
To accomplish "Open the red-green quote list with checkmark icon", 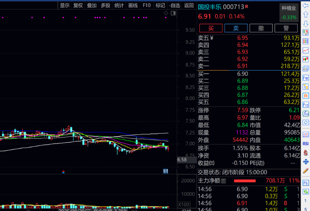I will pos(305,32).
